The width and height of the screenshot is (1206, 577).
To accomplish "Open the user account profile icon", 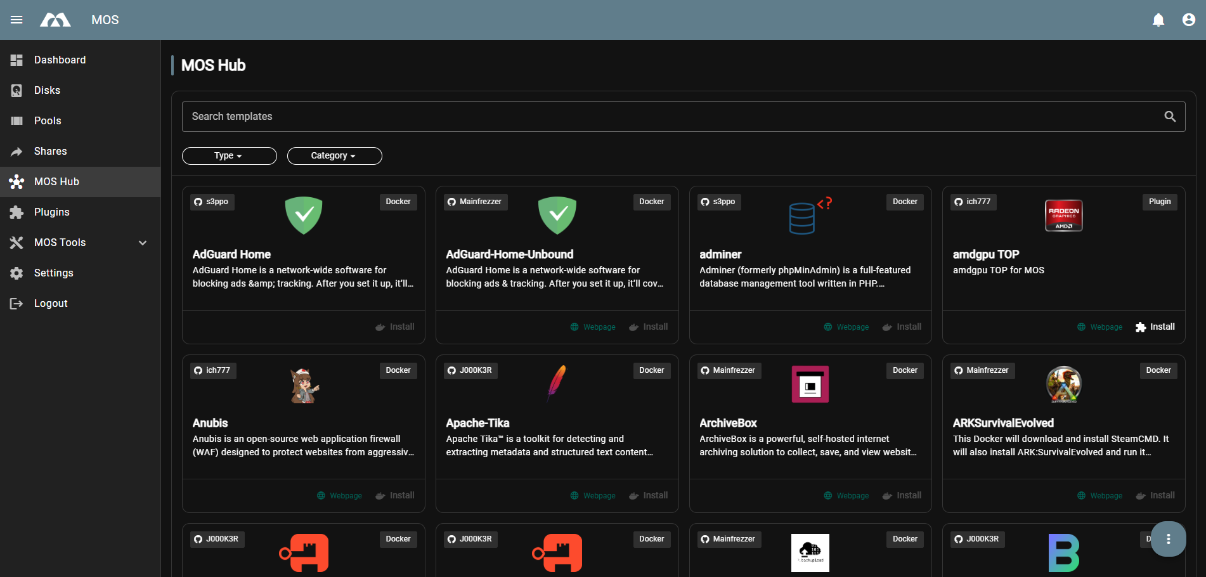I will 1188,20.
